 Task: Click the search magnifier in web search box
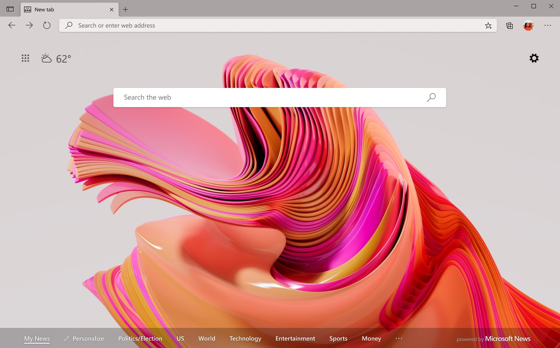pos(431,97)
